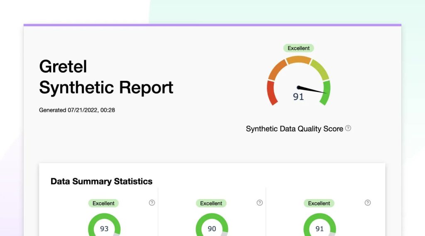
Task: Click the Excellent badge above the quality gauge
Action: click(x=298, y=48)
